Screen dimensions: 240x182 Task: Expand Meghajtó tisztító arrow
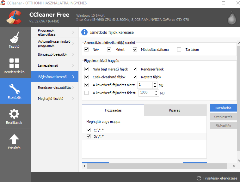click(x=73, y=99)
